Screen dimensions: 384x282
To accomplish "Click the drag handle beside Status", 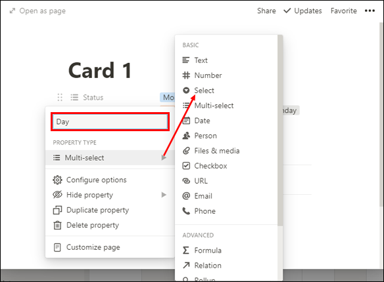I will tap(60, 98).
